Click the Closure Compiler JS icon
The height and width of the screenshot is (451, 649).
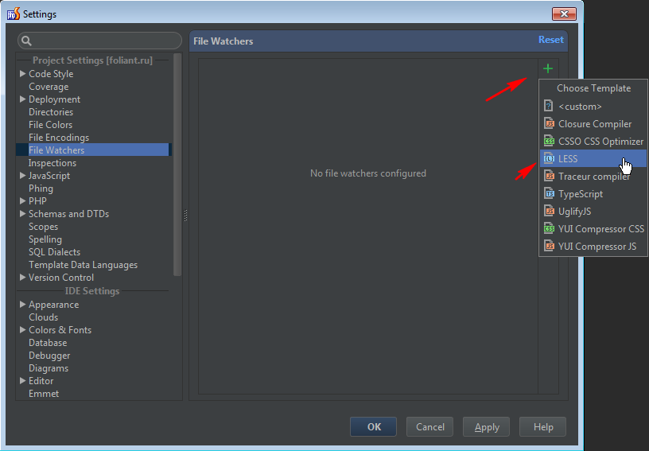pyautogui.click(x=549, y=123)
